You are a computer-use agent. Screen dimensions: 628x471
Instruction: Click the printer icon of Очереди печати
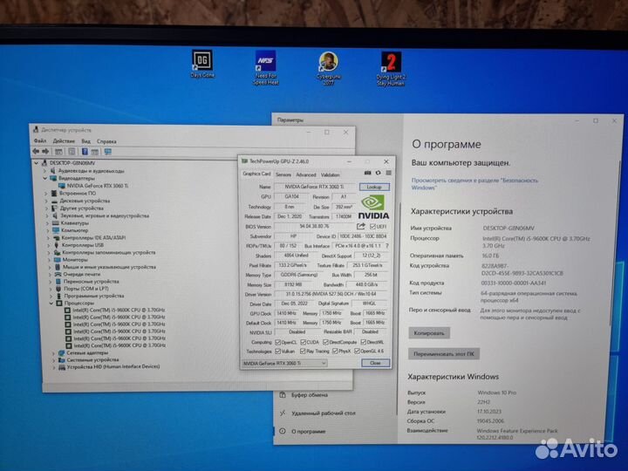pyautogui.click(x=58, y=275)
